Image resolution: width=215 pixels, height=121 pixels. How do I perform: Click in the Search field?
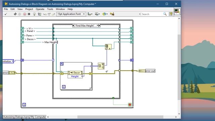(x=152, y=14)
